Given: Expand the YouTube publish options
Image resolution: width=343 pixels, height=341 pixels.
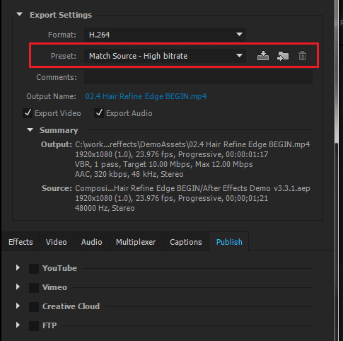Looking at the screenshot, I should (18, 267).
